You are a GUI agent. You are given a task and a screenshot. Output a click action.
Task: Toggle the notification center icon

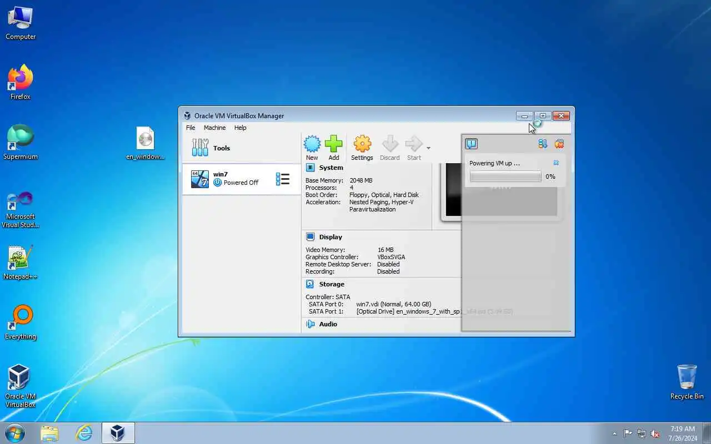471,144
